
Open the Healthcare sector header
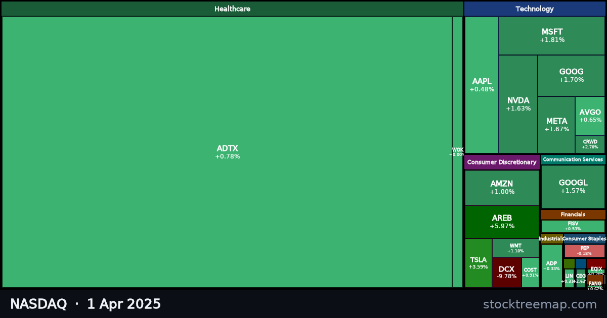click(x=232, y=9)
